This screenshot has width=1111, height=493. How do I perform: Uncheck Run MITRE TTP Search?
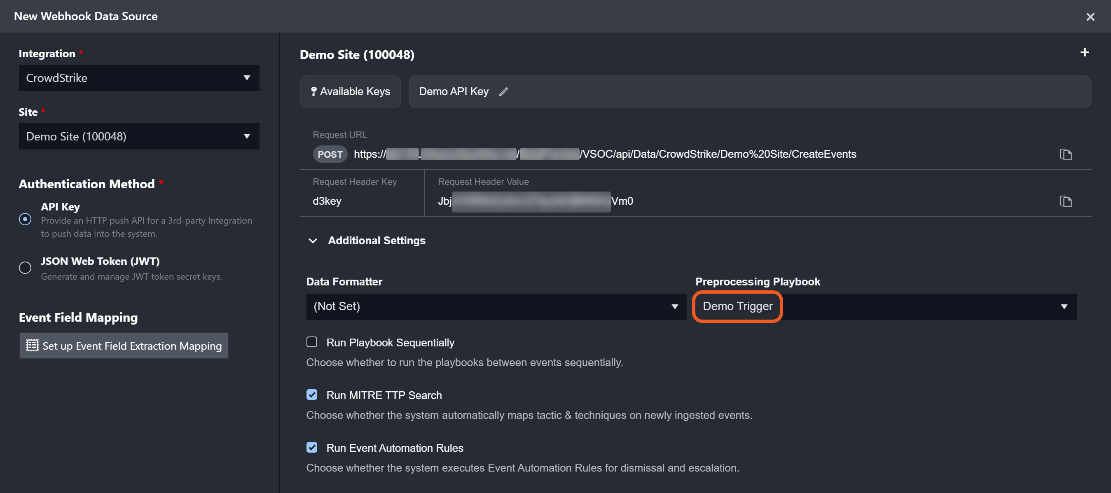(312, 395)
